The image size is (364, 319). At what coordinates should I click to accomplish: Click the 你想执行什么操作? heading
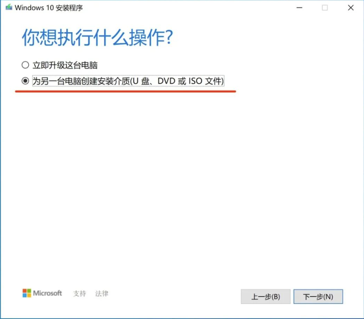(97, 37)
